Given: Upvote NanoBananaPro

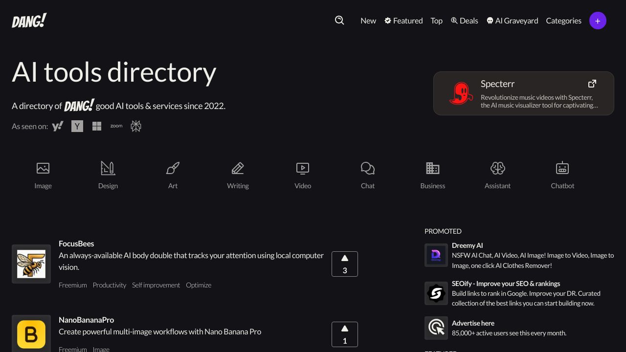Looking at the screenshot, I should click(x=345, y=334).
